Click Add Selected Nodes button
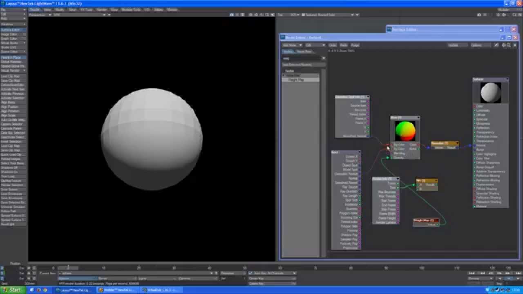This screenshot has width=523, height=294. coord(304,65)
